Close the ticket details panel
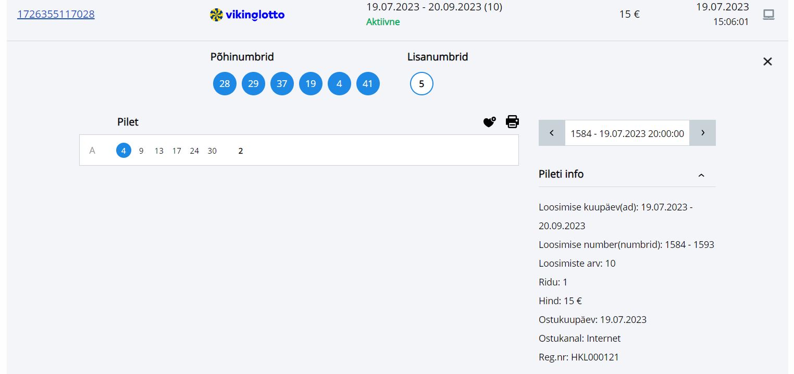The image size is (794, 374). tap(767, 61)
